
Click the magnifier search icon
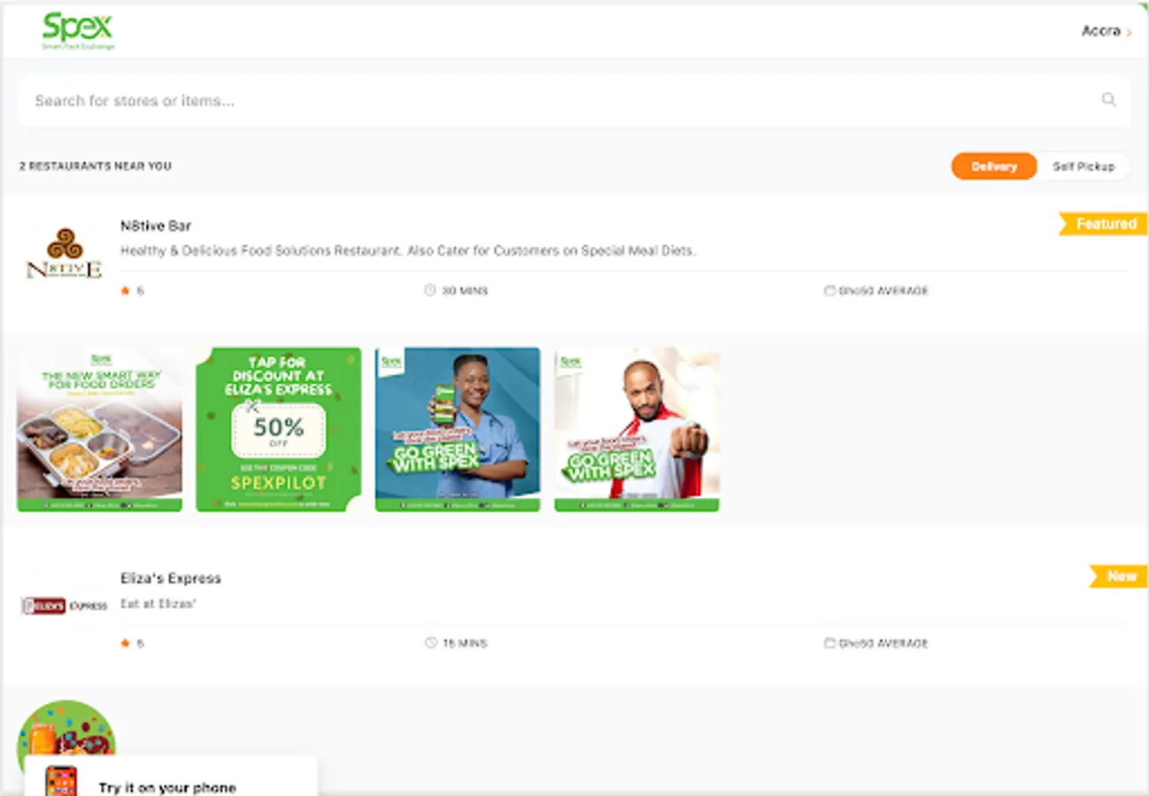pyautogui.click(x=1108, y=100)
